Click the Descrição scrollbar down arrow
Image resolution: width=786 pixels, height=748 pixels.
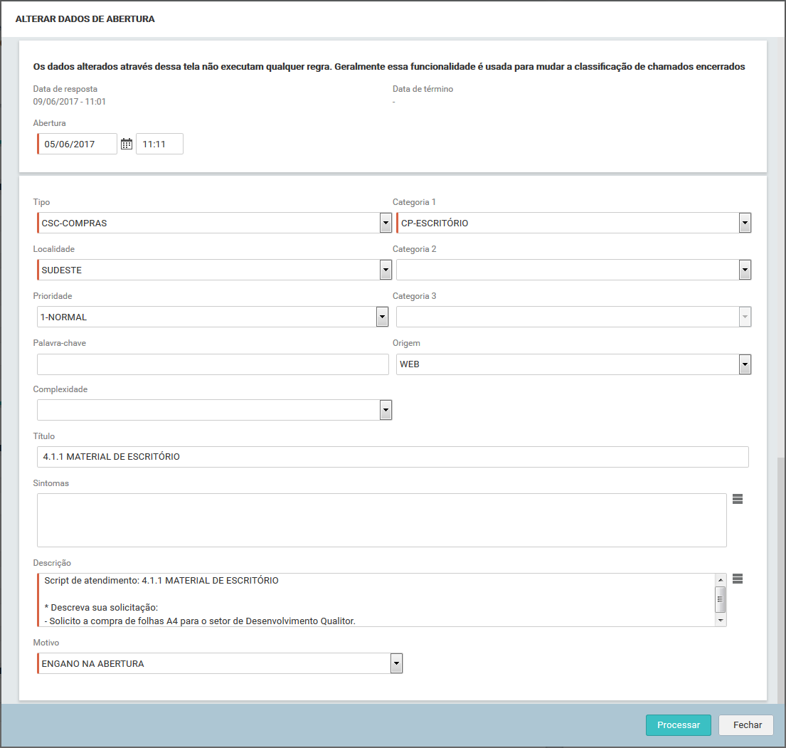[721, 621]
